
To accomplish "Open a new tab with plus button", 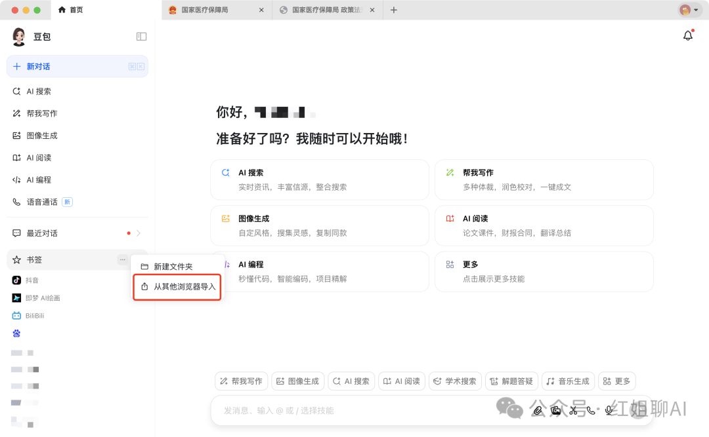I will [x=394, y=10].
